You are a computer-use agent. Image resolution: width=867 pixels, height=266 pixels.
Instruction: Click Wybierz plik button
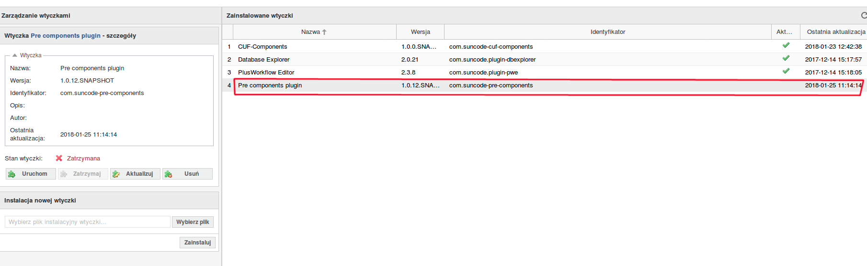pyautogui.click(x=193, y=222)
